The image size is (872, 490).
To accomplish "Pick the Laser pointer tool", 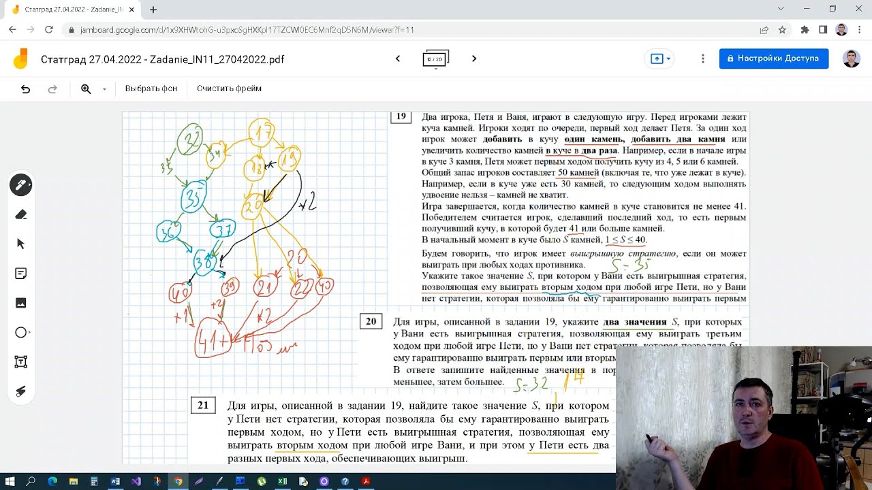I will [20, 391].
